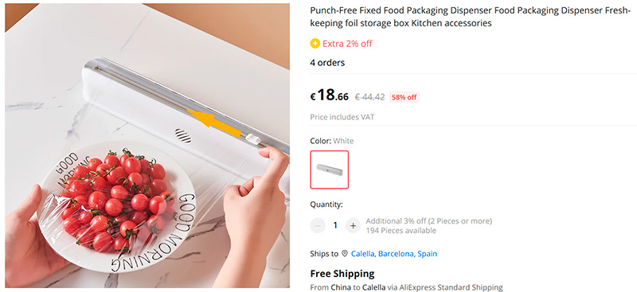This screenshot has width=637, height=292.
Task: Click the yellow plus coin icon
Action: click(315, 44)
